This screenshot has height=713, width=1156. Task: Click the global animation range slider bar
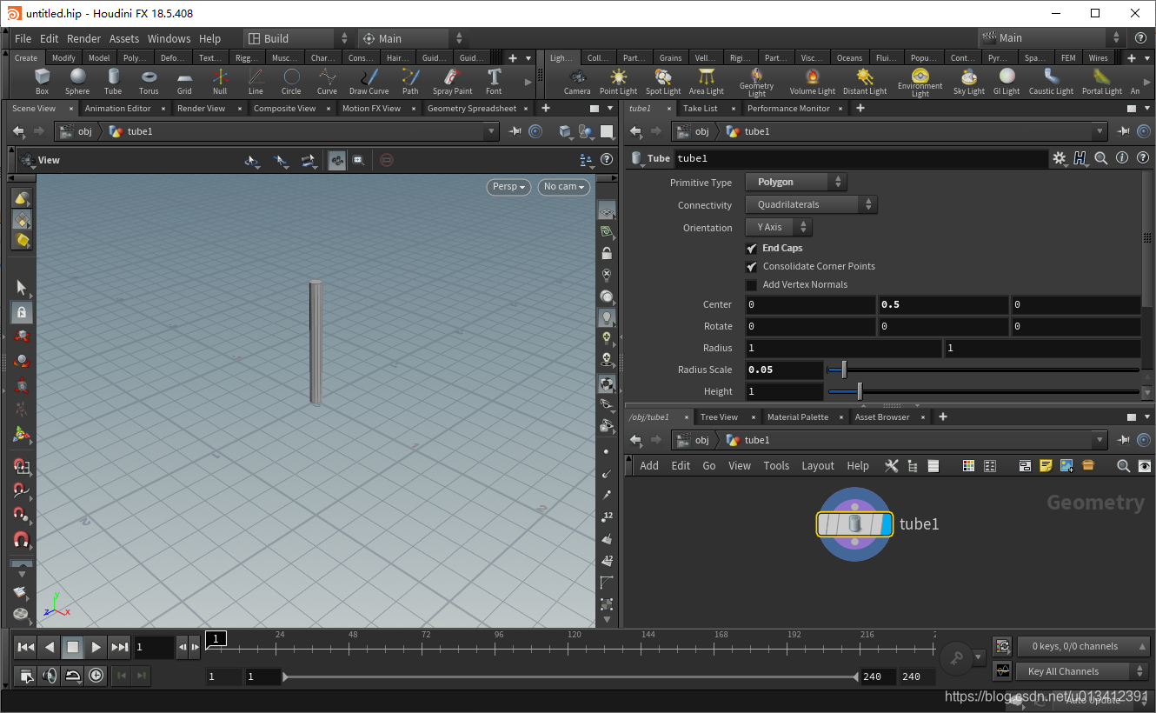coord(571,676)
